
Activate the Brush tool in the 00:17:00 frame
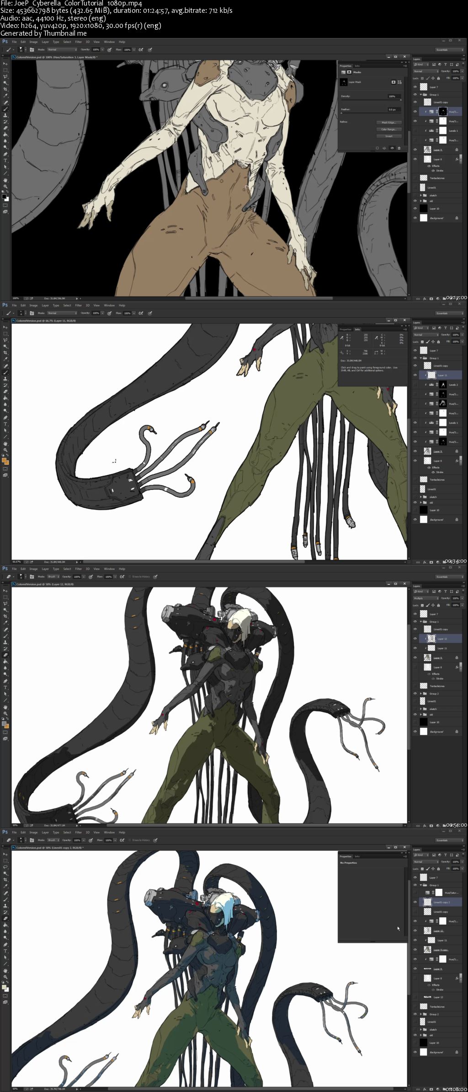pos(5,109)
